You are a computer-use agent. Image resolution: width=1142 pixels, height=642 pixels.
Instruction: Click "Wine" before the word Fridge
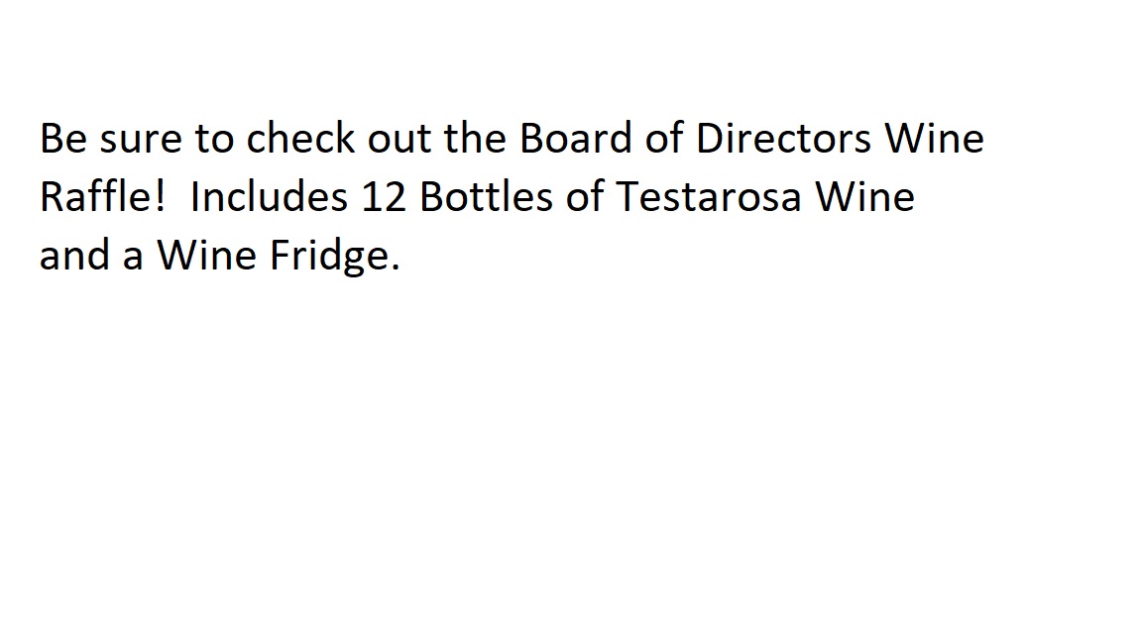pos(207,255)
